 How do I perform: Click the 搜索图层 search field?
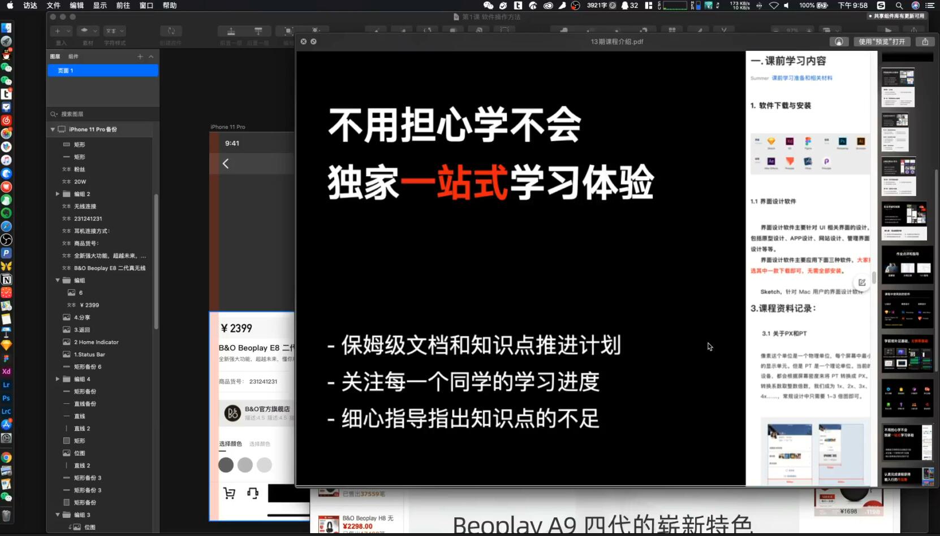point(103,114)
